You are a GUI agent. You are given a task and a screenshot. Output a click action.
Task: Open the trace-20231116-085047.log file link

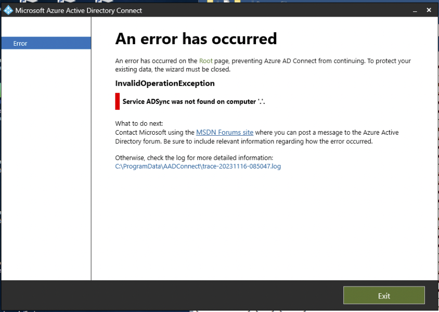click(198, 166)
